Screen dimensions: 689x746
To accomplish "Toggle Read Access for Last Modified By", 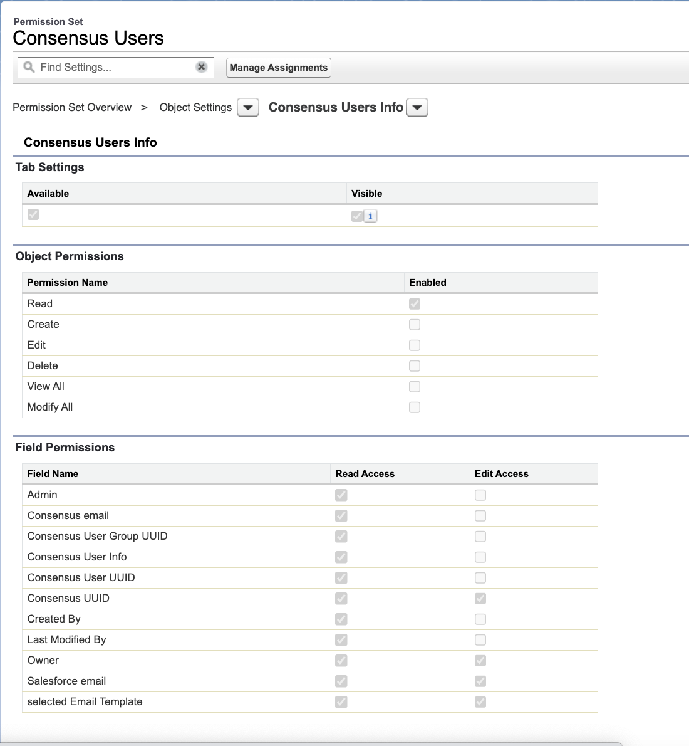I will tap(341, 640).
